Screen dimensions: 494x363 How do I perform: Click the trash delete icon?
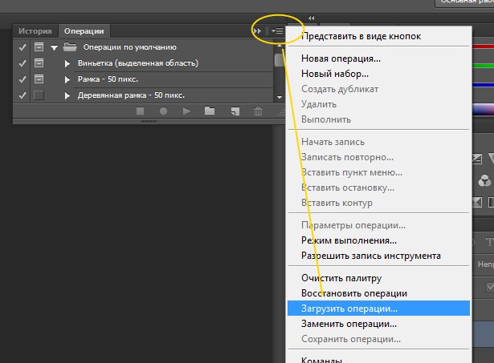[x=258, y=111]
